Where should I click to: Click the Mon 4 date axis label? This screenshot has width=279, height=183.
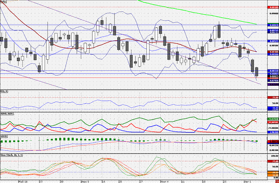click(x=164, y=182)
